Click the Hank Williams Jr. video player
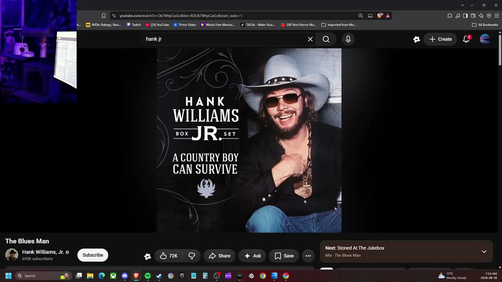 (249, 140)
